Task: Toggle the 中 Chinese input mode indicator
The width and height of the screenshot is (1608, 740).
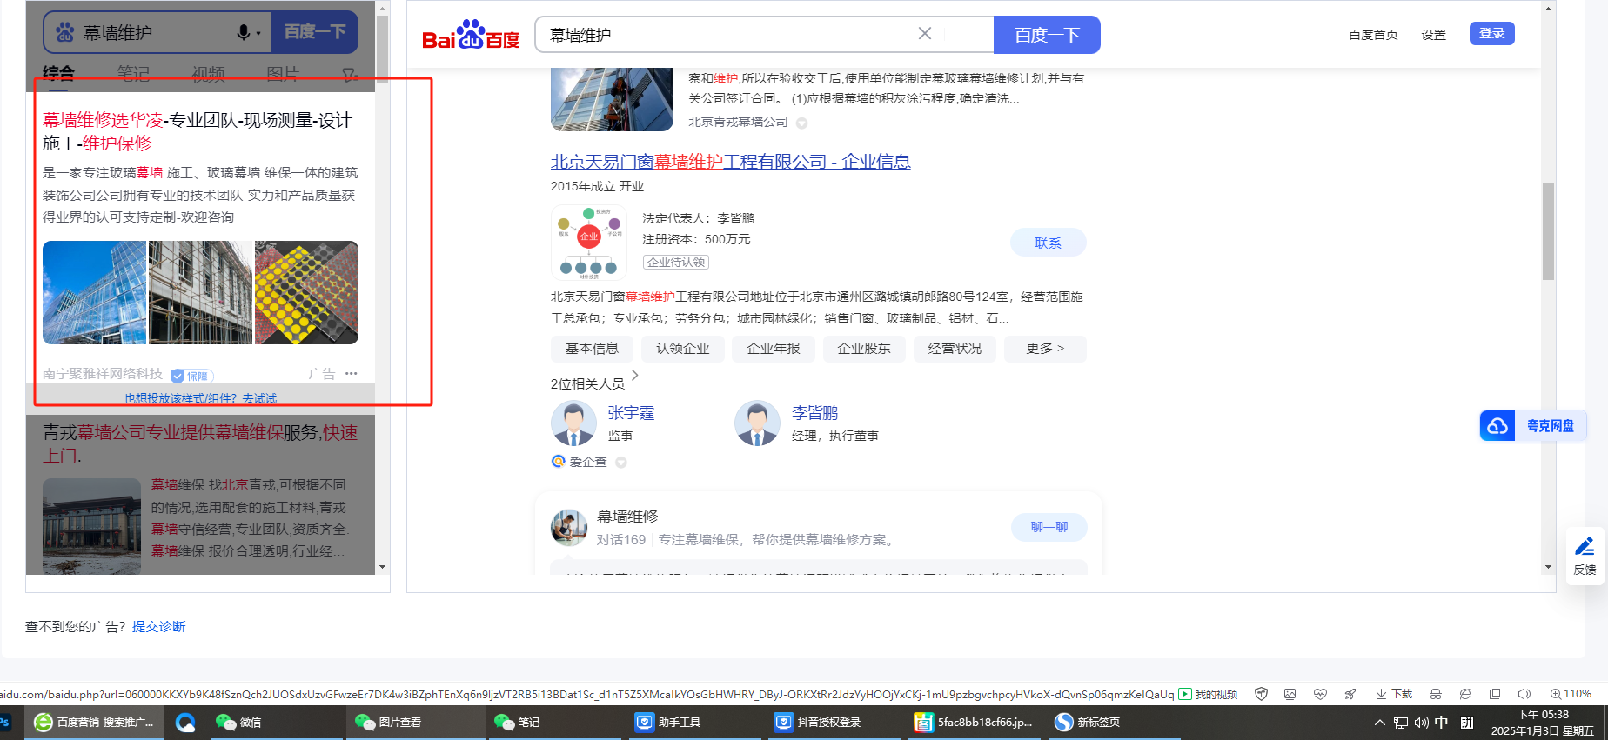Action: tap(1442, 723)
